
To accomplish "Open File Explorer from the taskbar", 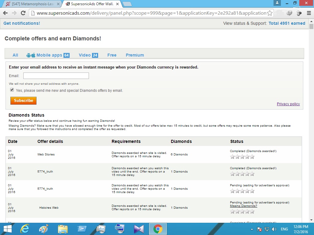I will click(x=63, y=229).
